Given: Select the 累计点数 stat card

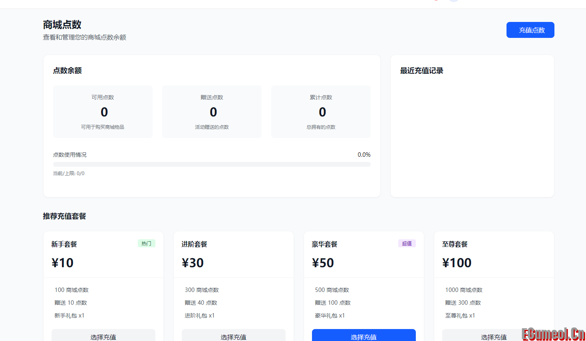Looking at the screenshot, I should coord(321,112).
